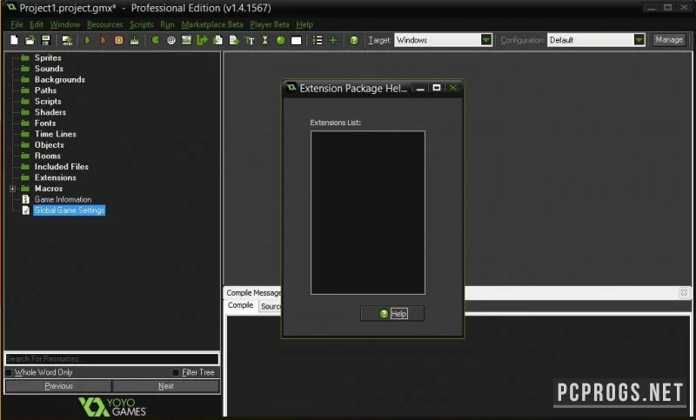
Task: Open the Marketplace Beta menu
Action: [212, 24]
